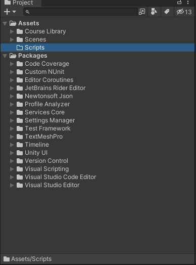The image size is (196, 265).
Task: Toggle hidden packages visibility showing 13
Action: [184, 12]
